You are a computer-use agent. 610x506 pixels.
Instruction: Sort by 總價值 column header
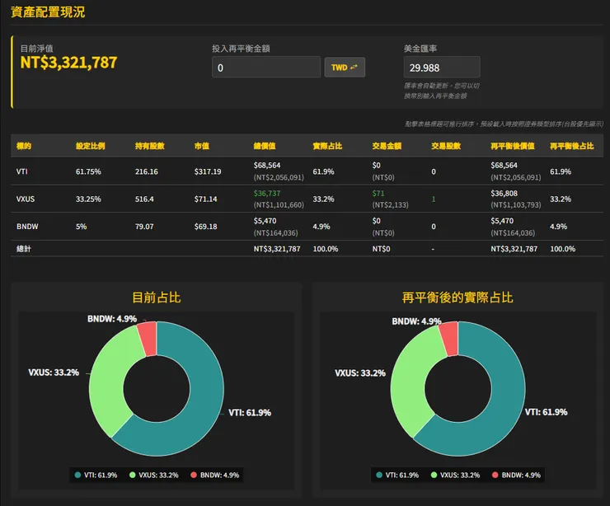(x=265, y=146)
